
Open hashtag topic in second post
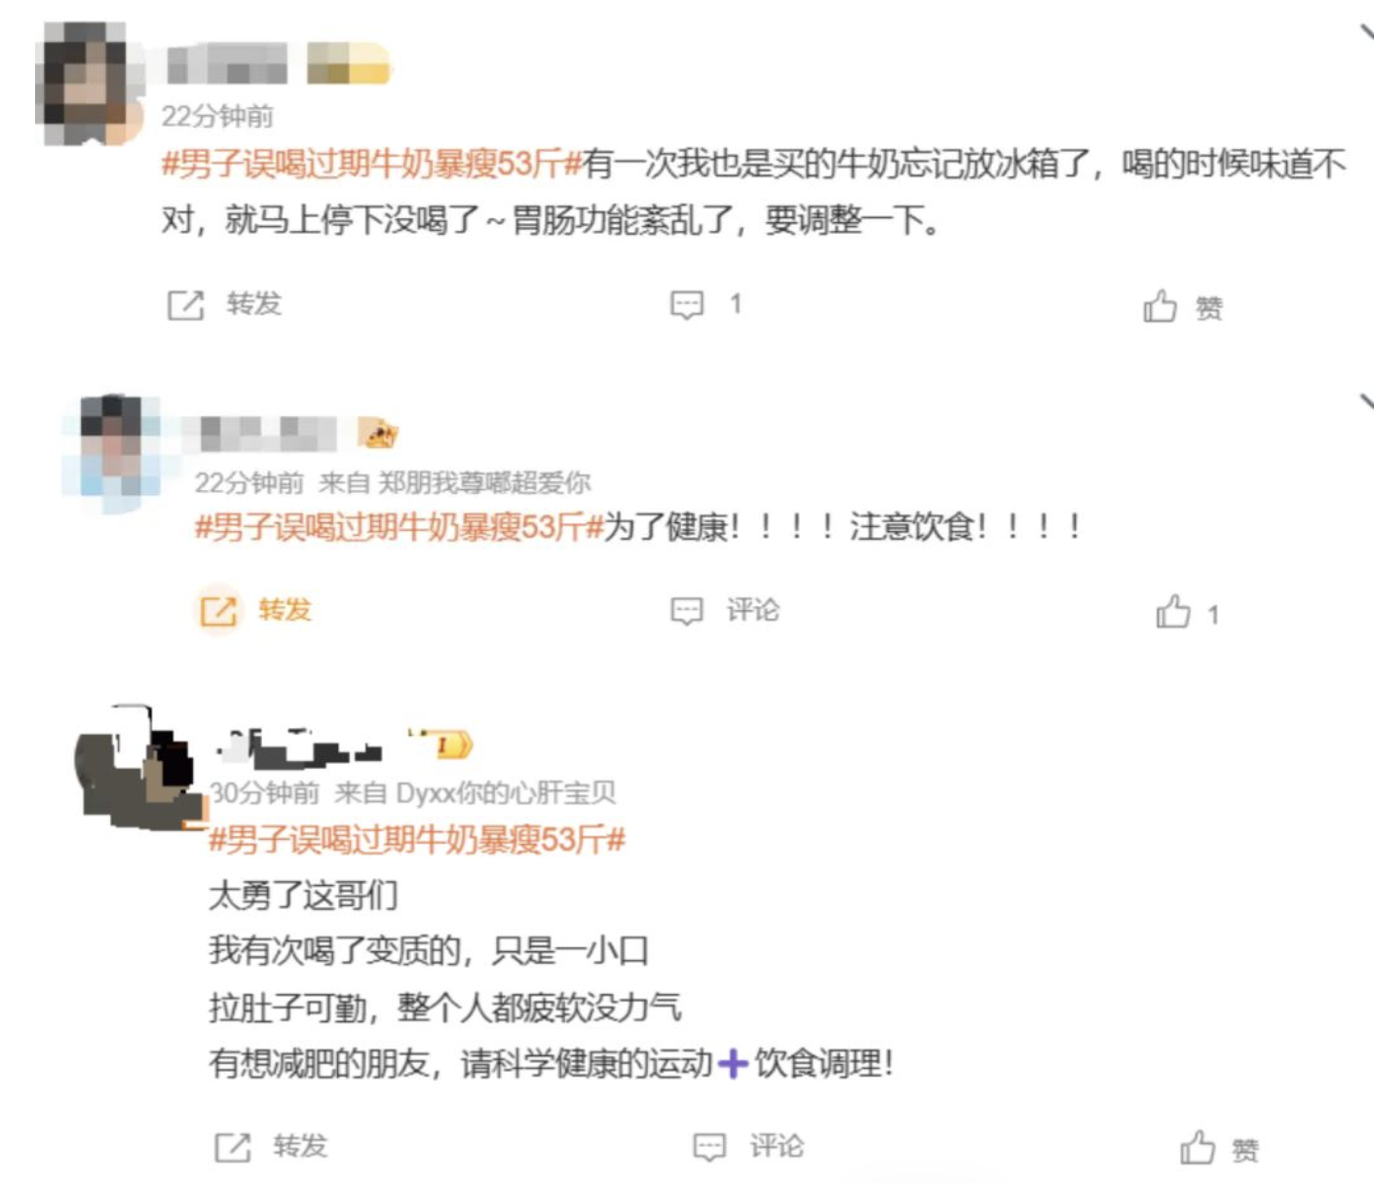tap(400, 527)
